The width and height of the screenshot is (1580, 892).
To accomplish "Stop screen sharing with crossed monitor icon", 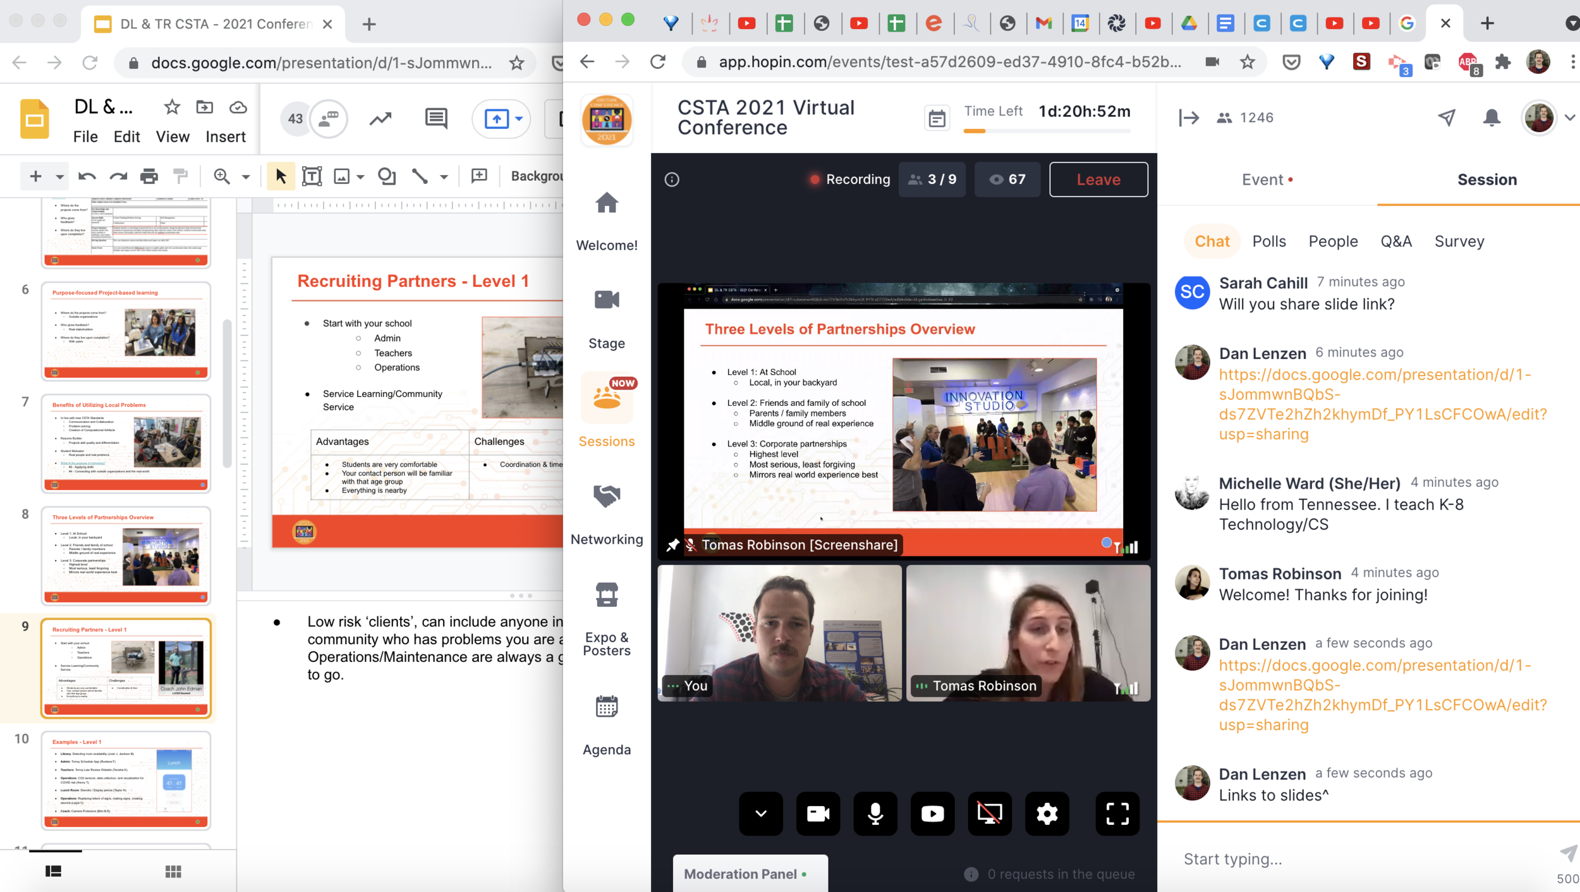I will pos(990,814).
